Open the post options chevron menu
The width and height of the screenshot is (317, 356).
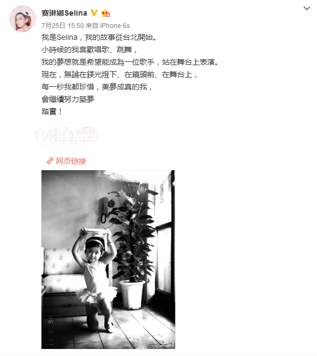point(307,9)
